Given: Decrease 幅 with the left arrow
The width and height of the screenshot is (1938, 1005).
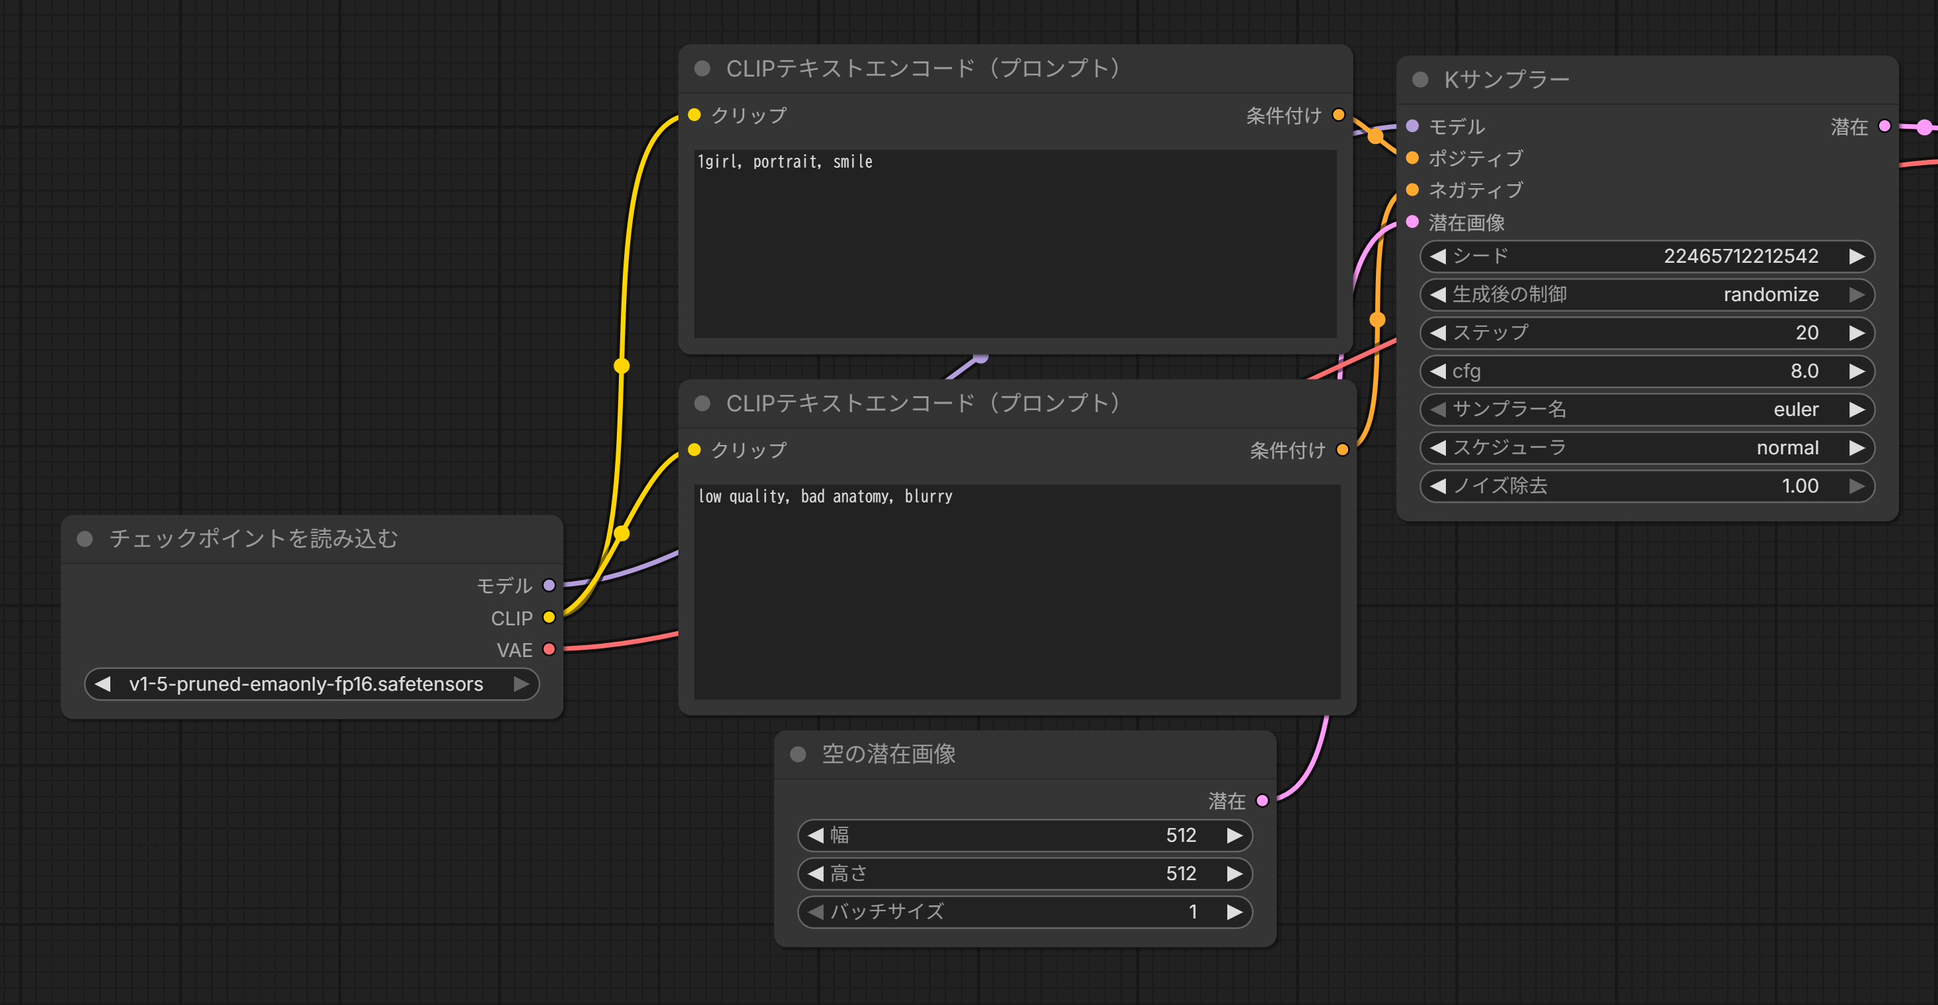Looking at the screenshot, I should point(816,835).
